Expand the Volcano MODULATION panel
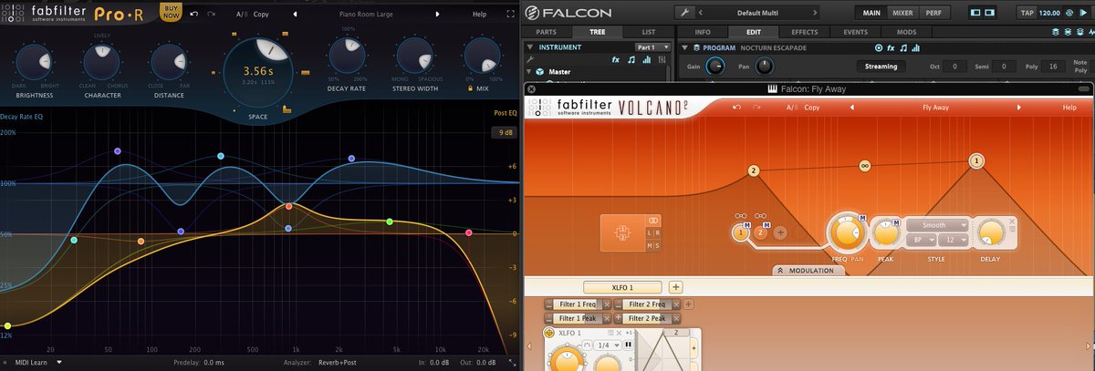 pos(808,271)
